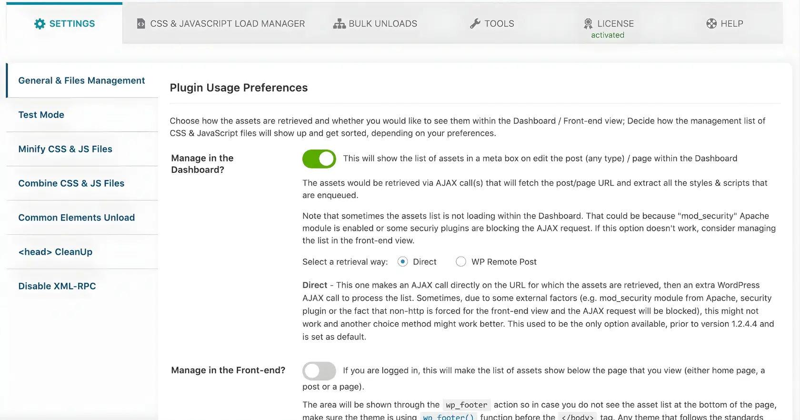Click the wp_footer() function reference
800x420 pixels.
pyautogui.click(x=448, y=417)
